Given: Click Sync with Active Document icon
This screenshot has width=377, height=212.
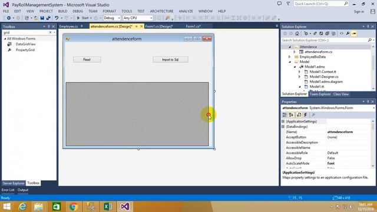Looking at the screenshot, I should tap(315, 34).
